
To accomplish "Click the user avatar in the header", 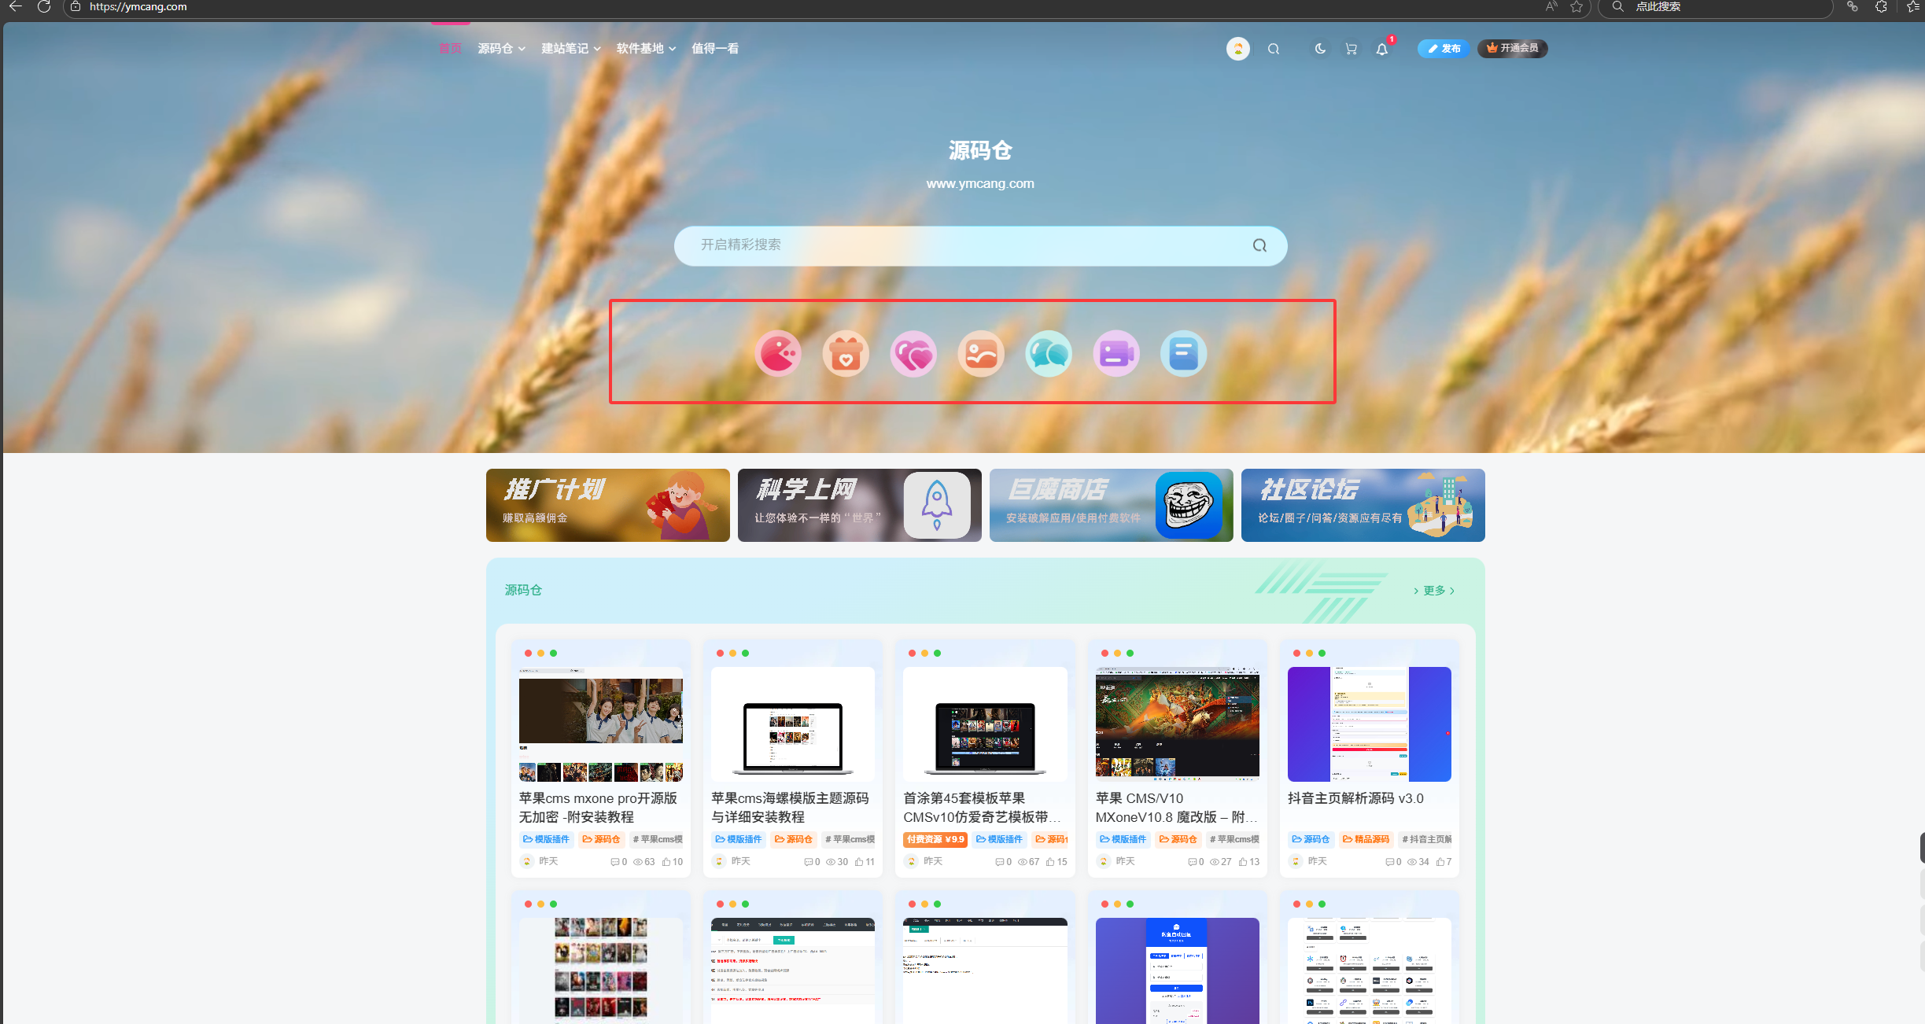I will (x=1237, y=49).
